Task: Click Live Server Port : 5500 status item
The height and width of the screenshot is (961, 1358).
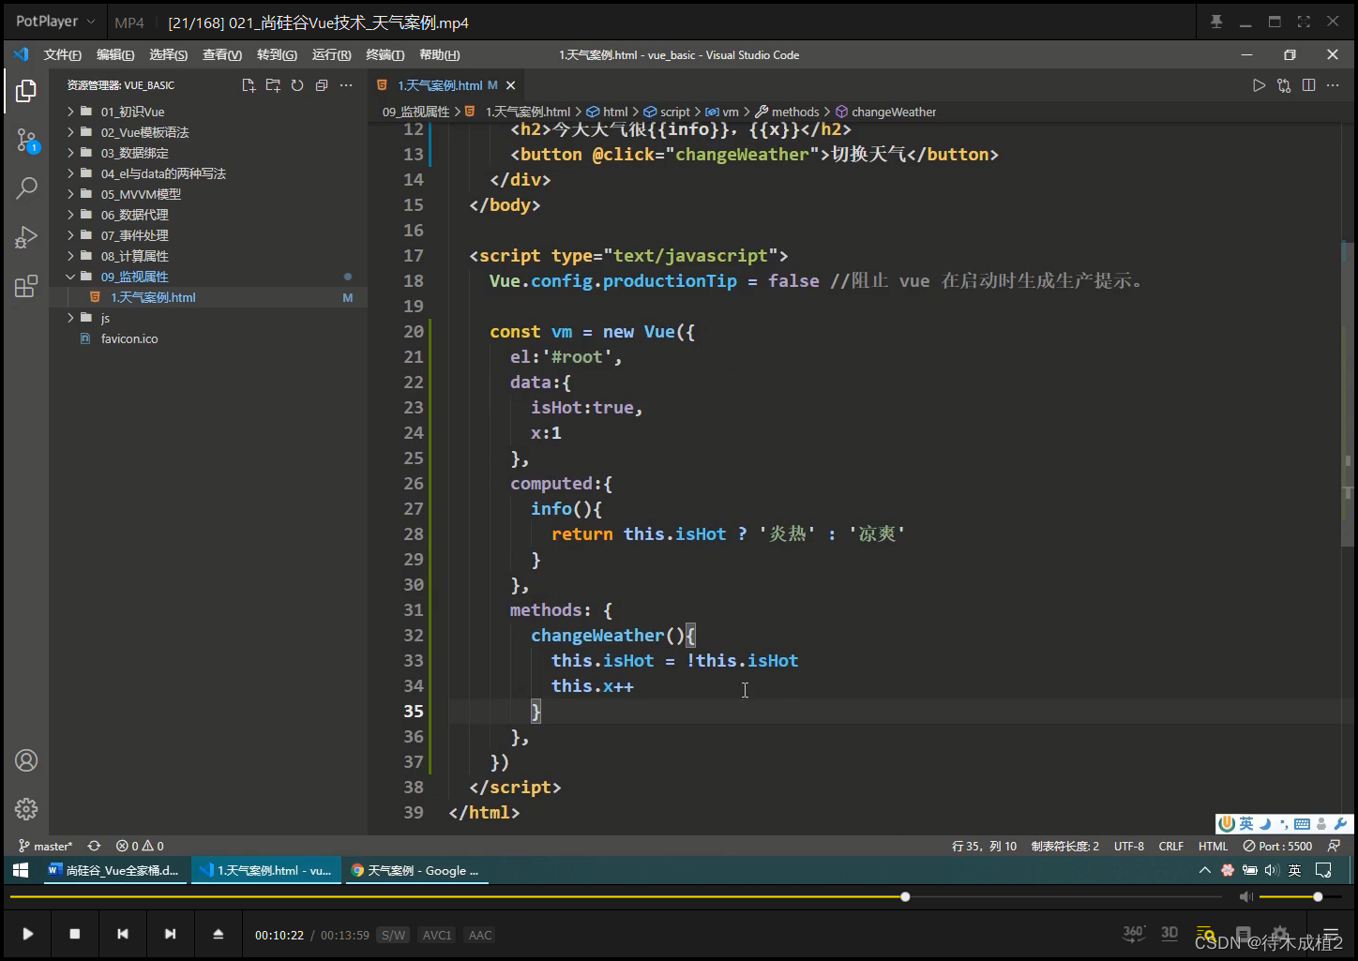Action: (1277, 846)
